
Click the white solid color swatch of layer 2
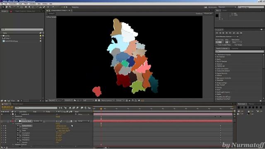pos(20,121)
